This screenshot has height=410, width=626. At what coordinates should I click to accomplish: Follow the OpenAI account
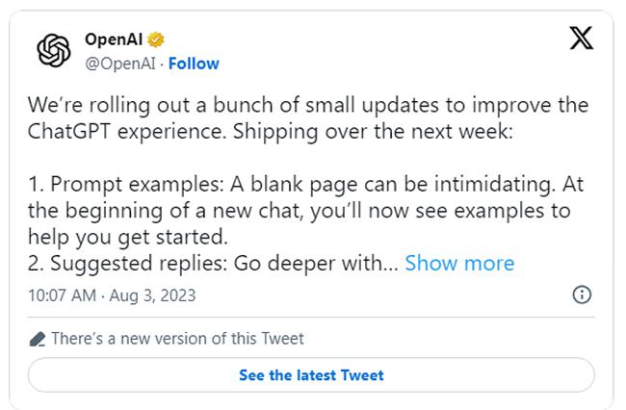[x=194, y=64]
